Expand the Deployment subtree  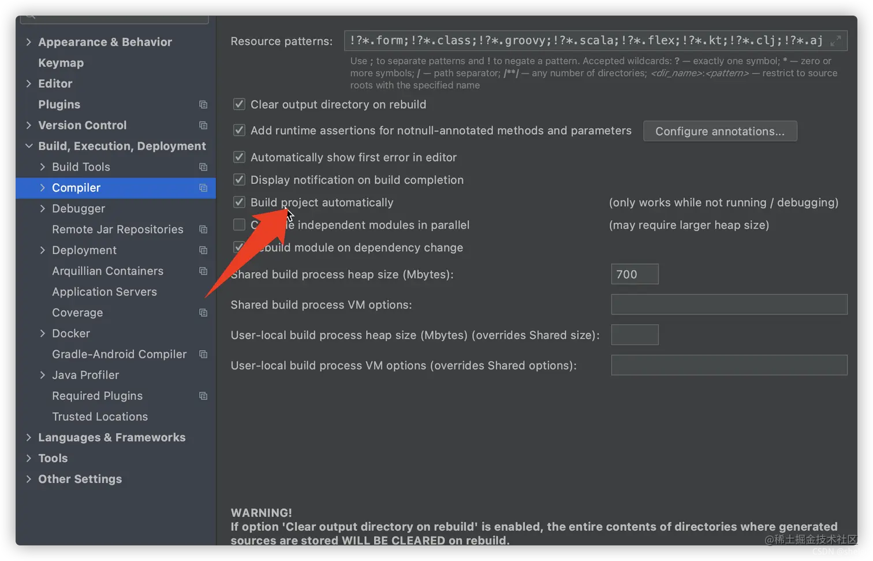pyautogui.click(x=42, y=250)
